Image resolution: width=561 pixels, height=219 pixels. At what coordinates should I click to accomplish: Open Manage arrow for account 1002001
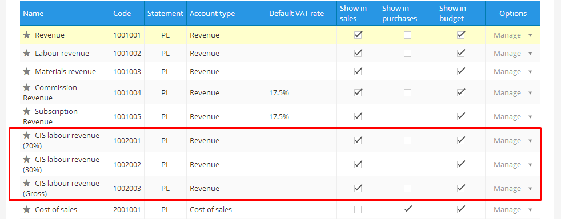coord(530,141)
